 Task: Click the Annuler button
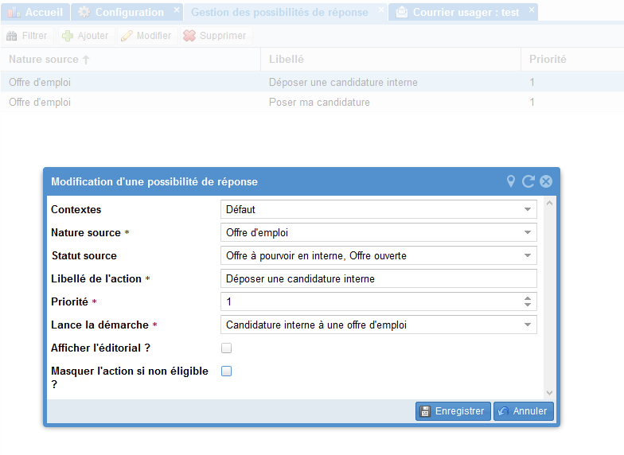523,411
